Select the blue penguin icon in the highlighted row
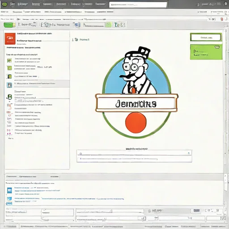Viewport: 229px width, 229px height. point(9,85)
